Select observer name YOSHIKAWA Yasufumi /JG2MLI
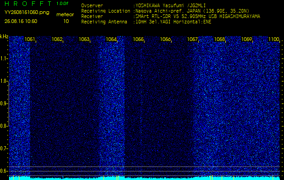Screen dimensions: 284x180 click(171, 5)
